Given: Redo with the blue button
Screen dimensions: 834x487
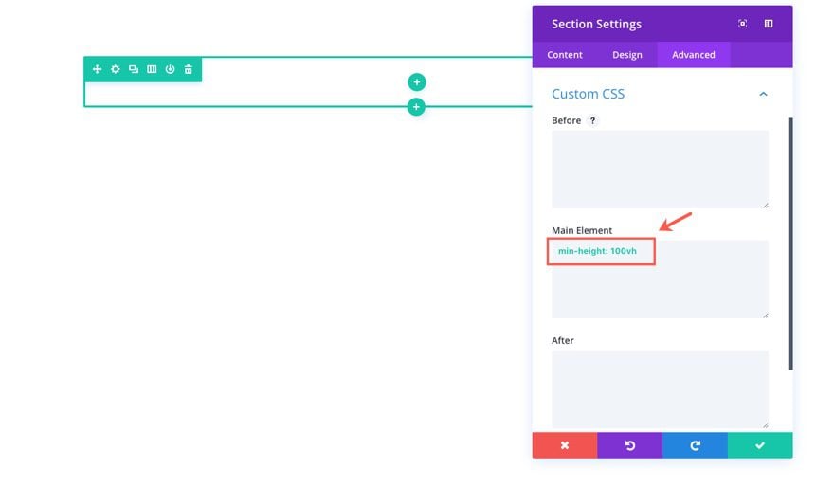Looking at the screenshot, I should [695, 445].
